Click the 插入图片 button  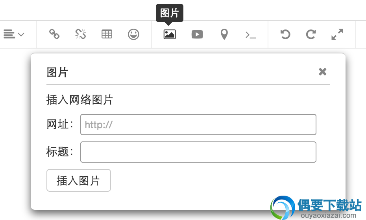(79, 180)
